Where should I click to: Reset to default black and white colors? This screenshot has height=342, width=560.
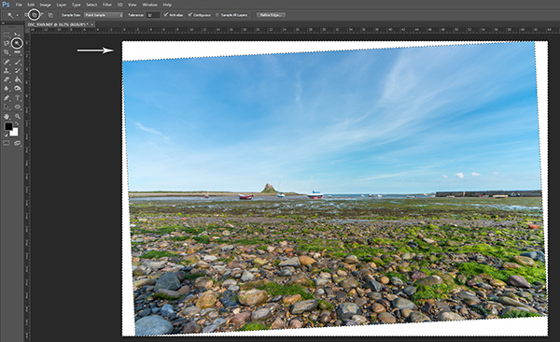(x=6, y=135)
